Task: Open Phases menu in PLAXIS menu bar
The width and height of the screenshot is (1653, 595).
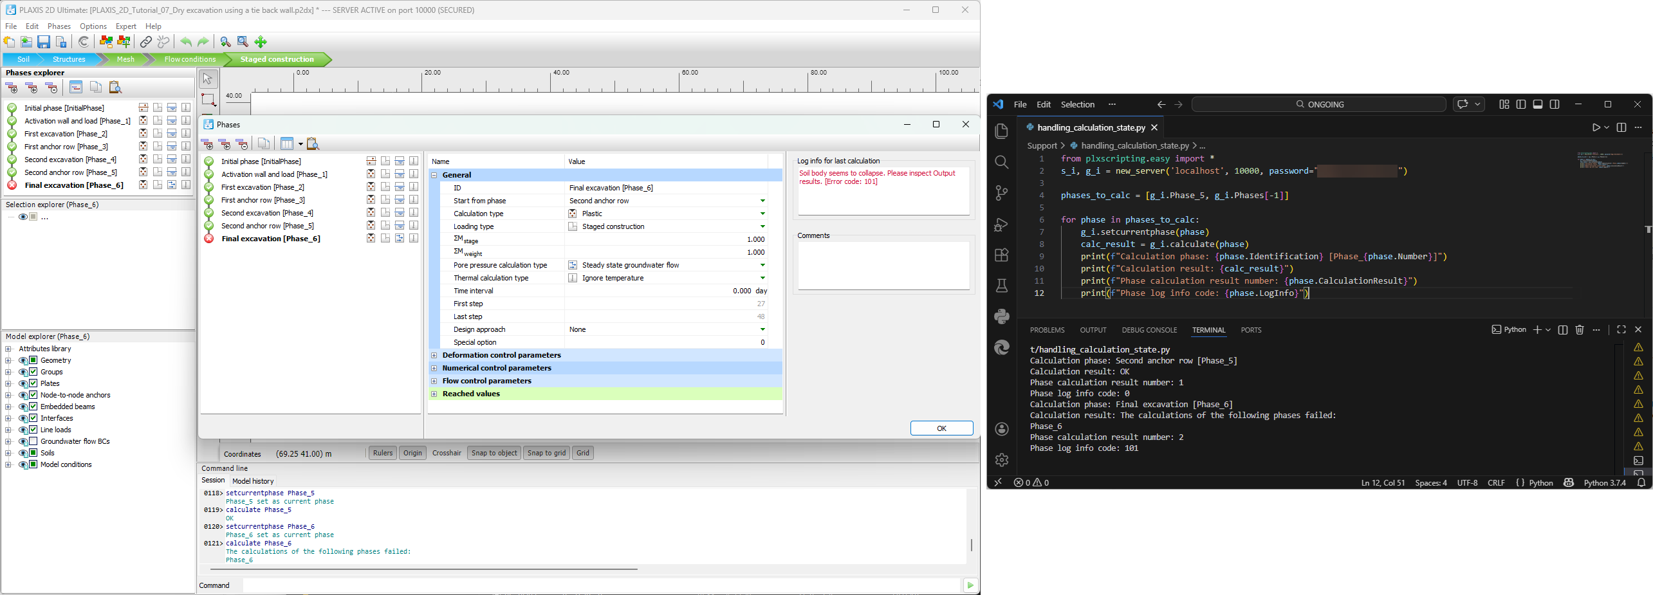Action: tap(59, 26)
